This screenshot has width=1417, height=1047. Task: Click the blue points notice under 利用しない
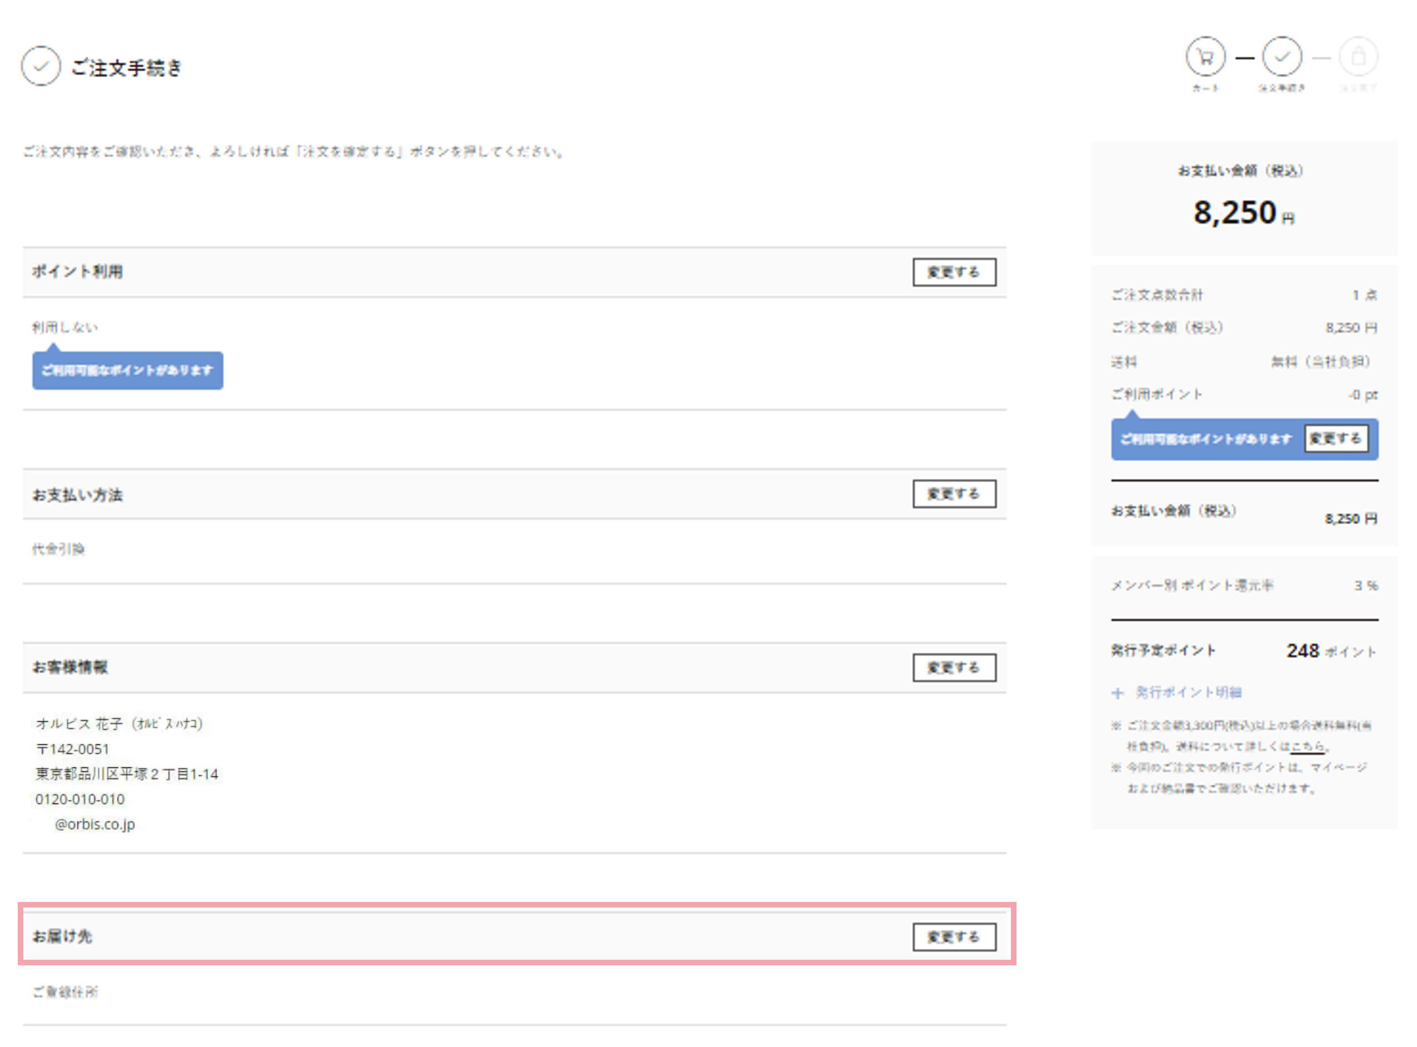pos(128,371)
